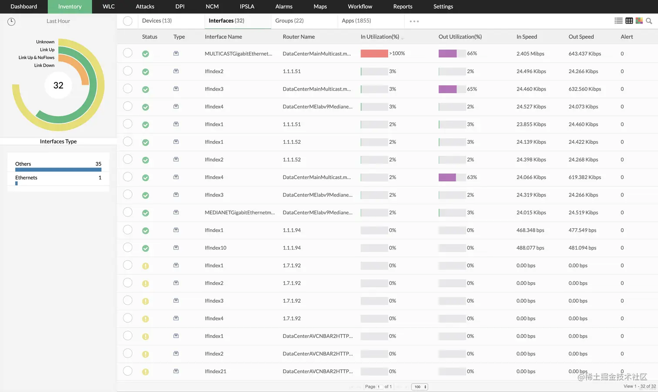Click type icon of MULTICASTGigabitEthernet row

(x=176, y=54)
